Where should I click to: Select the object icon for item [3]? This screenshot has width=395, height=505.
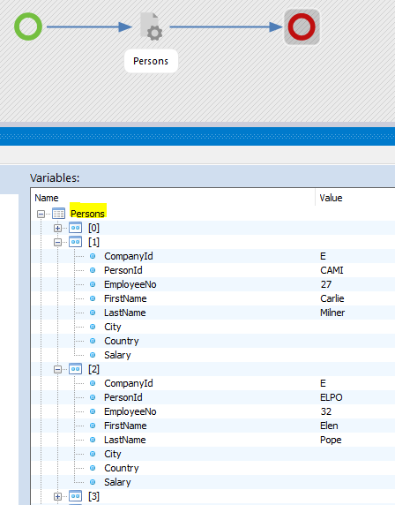coord(75,496)
